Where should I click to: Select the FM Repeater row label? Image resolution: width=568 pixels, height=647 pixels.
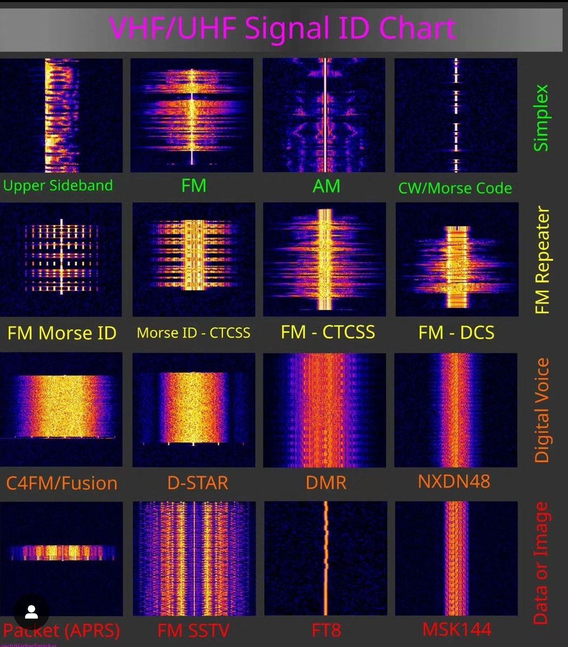click(542, 259)
